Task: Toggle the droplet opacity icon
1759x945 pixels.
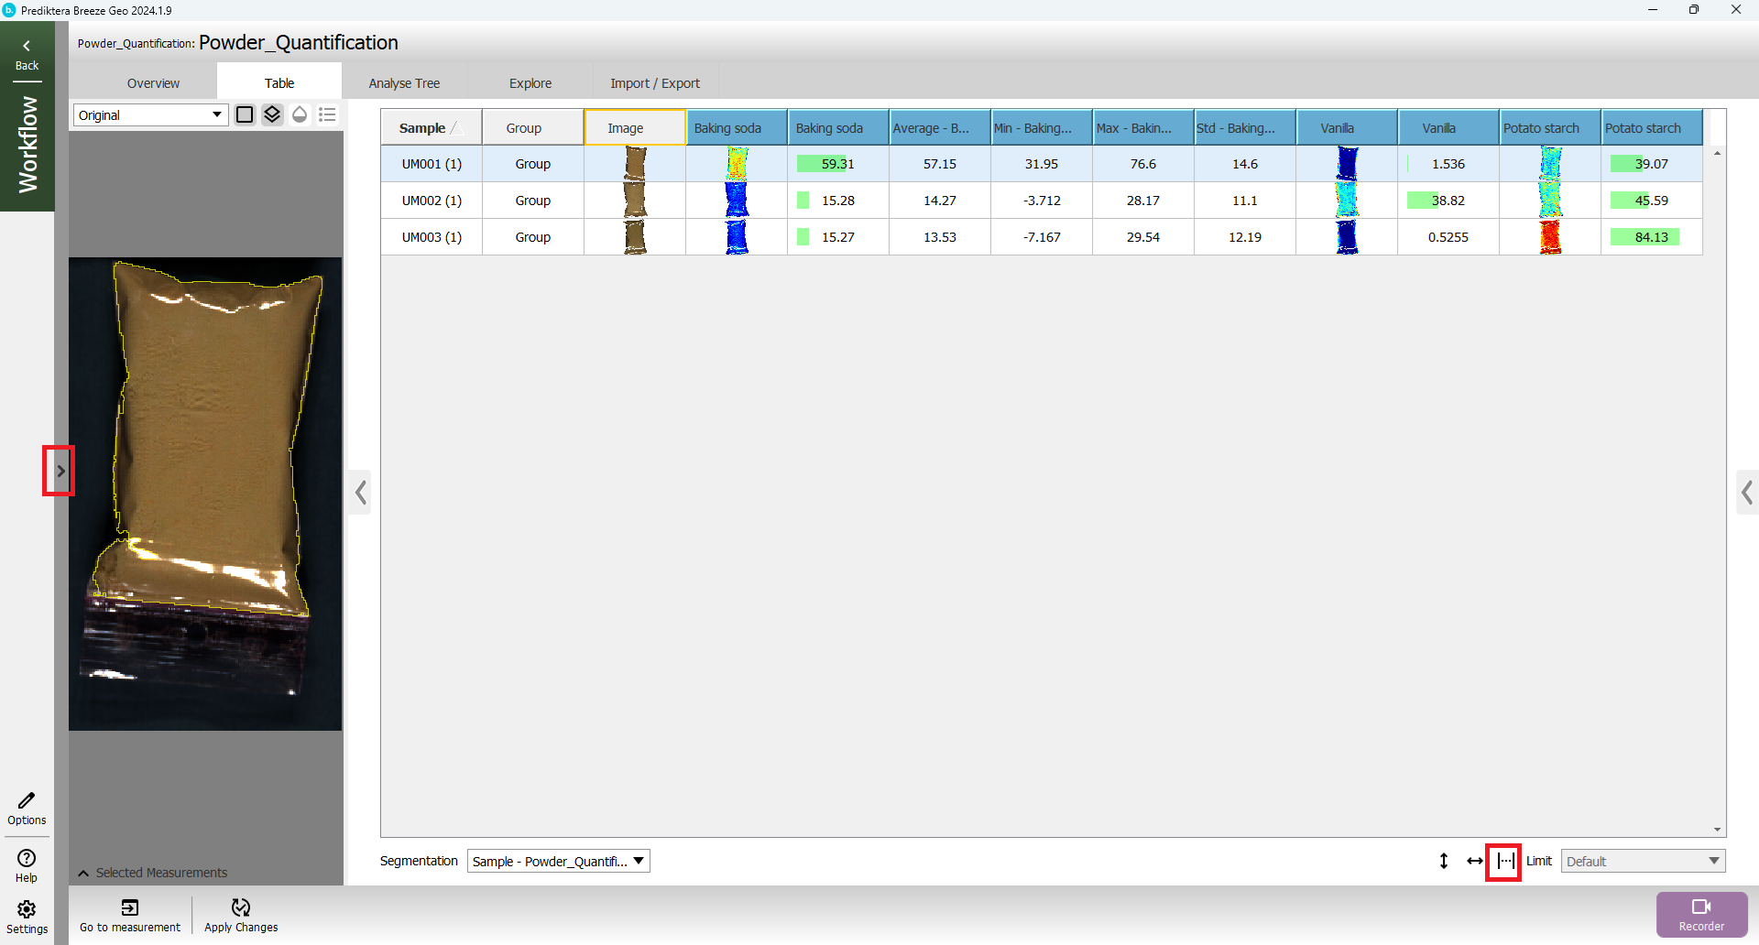Action: (x=300, y=114)
